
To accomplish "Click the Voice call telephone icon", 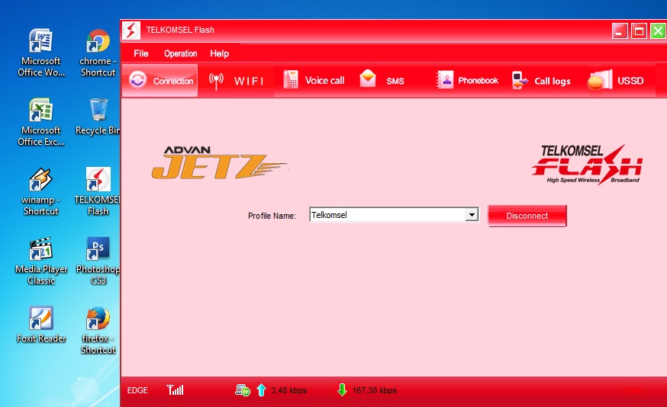I will (x=291, y=79).
